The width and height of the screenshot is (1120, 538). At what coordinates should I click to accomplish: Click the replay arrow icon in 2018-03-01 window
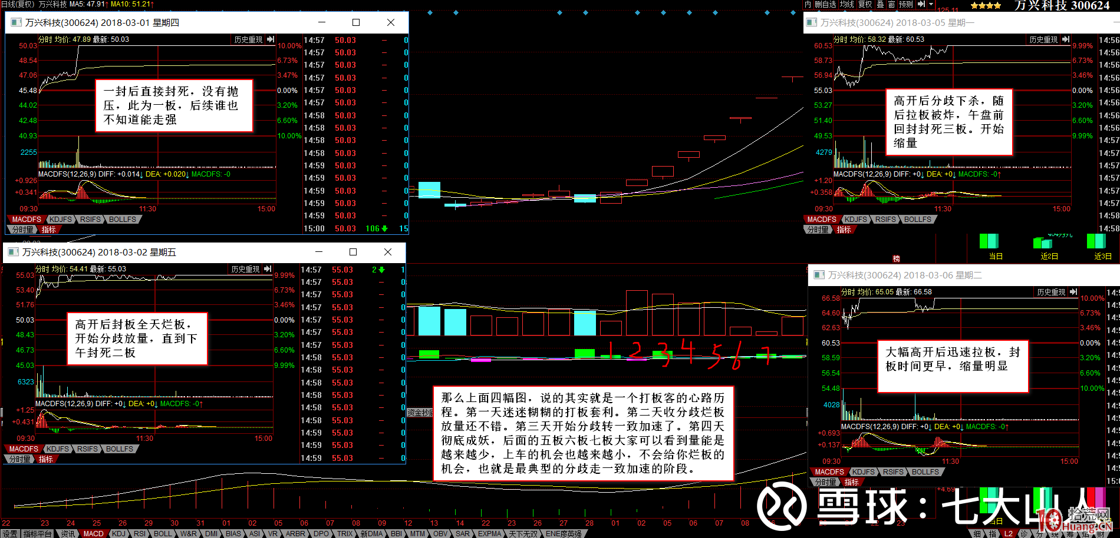[270, 39]
